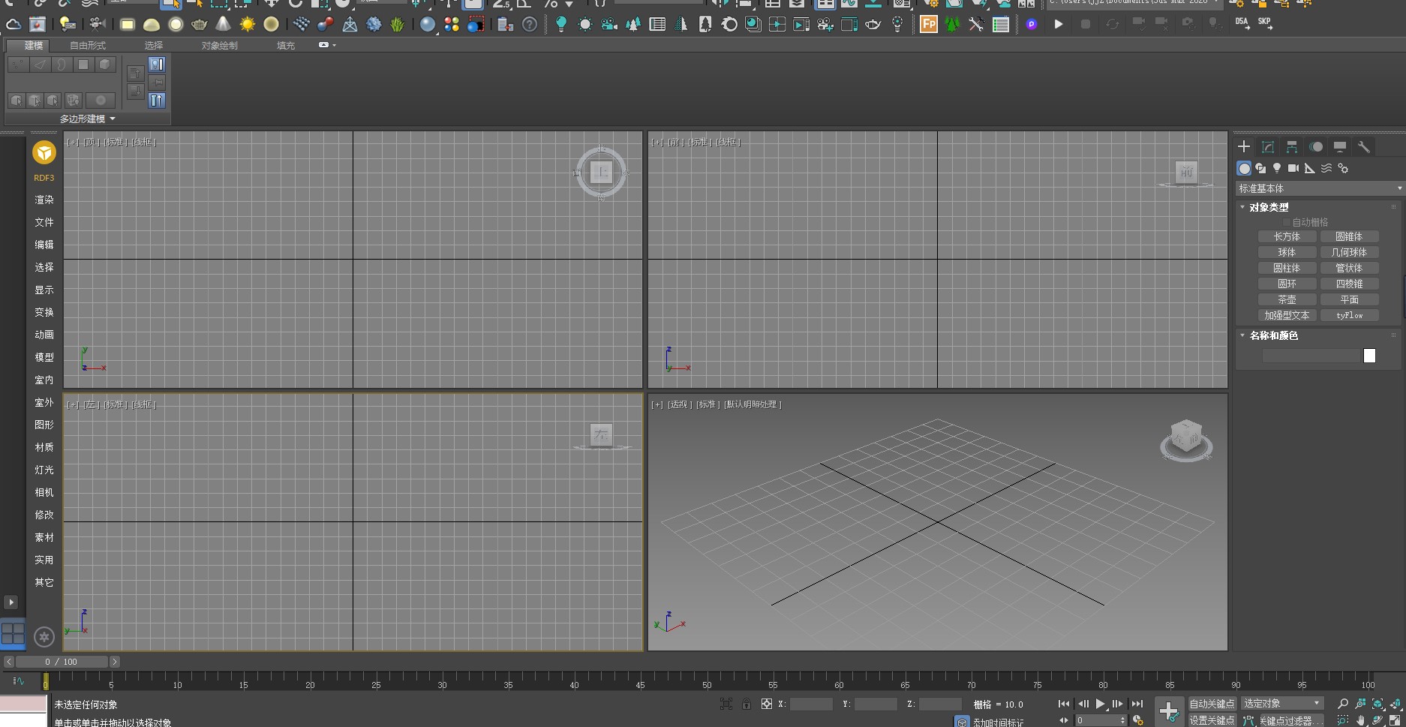Toggle the highlighted preview button in ribbon
1406x727 pixels.
156,65
